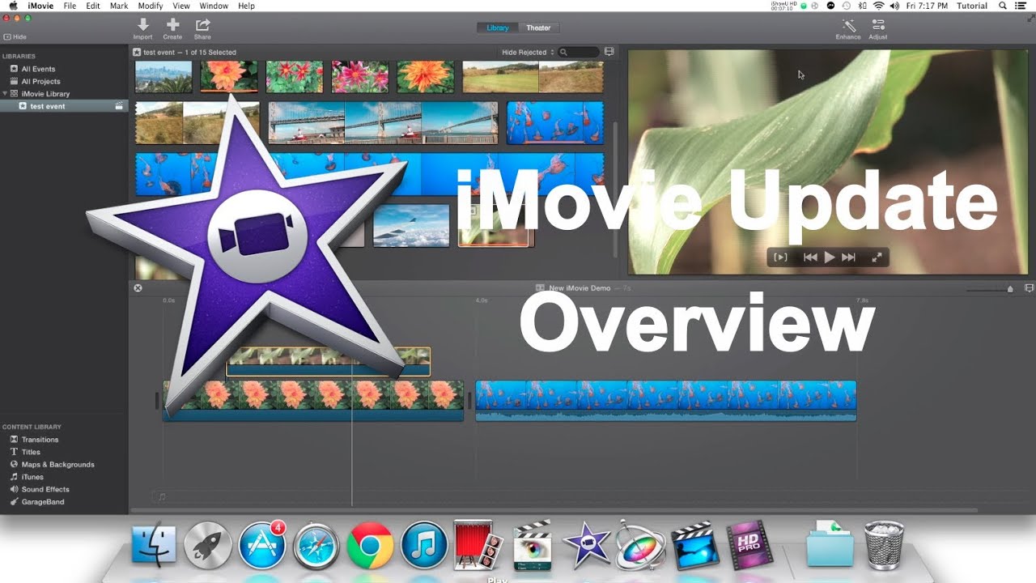Open Titles in Content Library
Screen dimensions: 1036x583
tap(31, 452)
